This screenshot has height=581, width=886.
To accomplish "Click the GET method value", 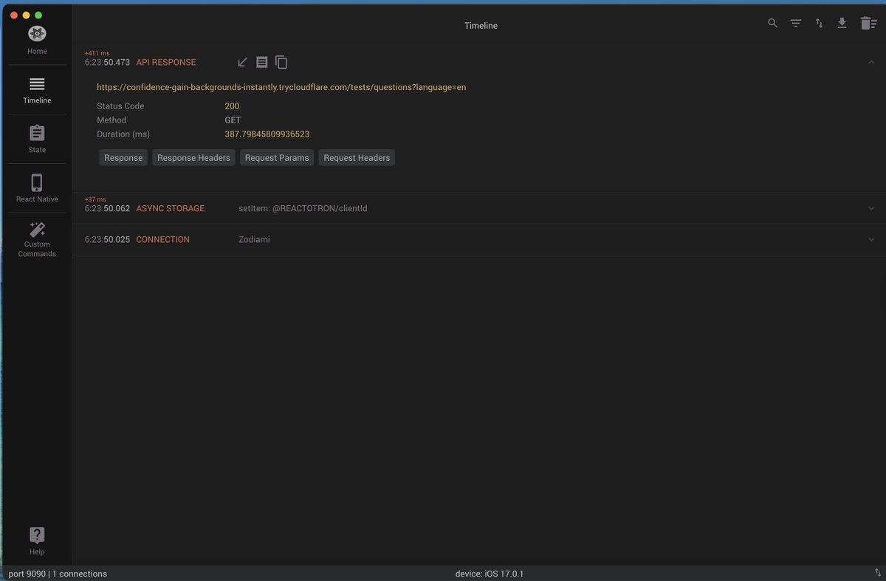I will (x=233, y=120).
